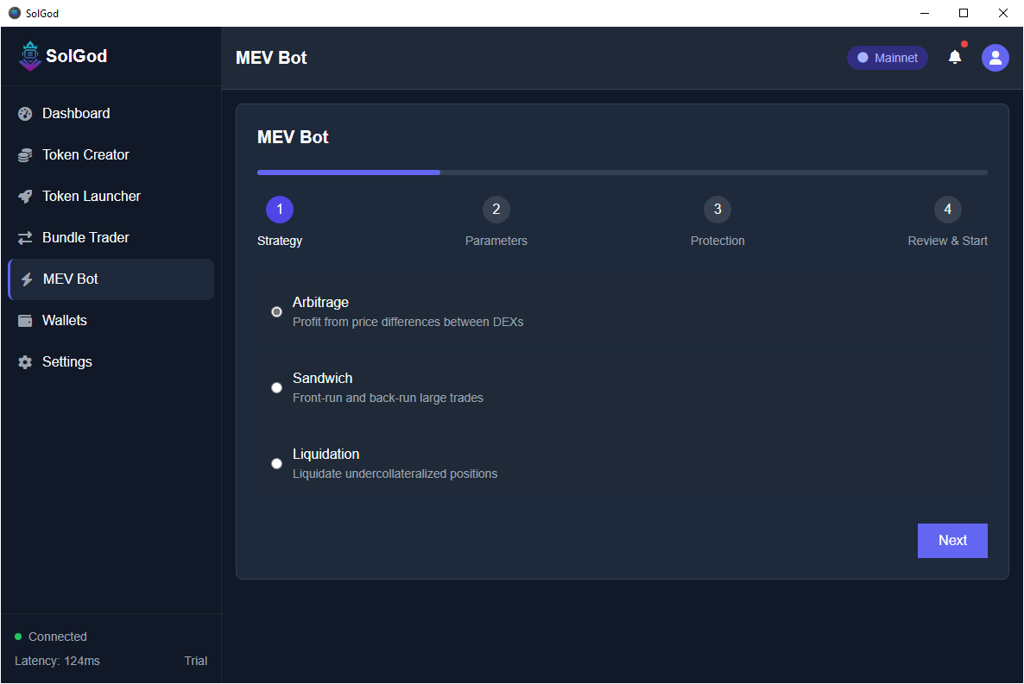The height and width of the screenshot is (684, 1024).
Task: Select the MEV Bot lightning icon
Action: (x=24, y=279)
